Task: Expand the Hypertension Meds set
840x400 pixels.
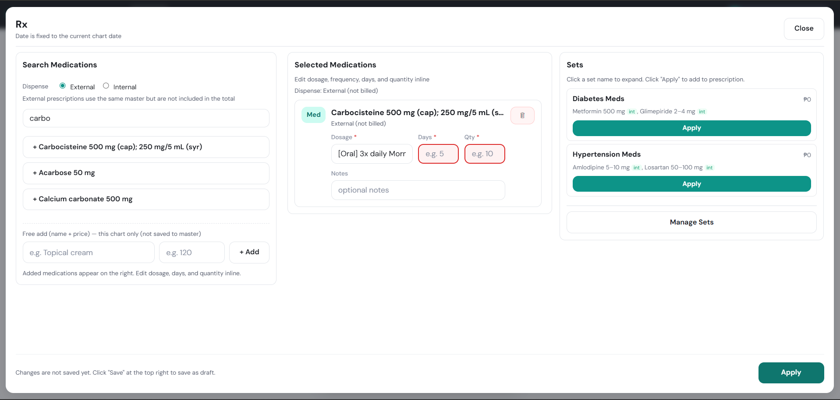Action: click(606, 154)
